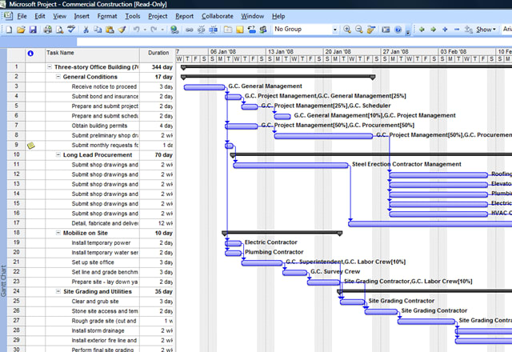Click the Split Task icon
The width and height of the screenshot is (512, 352).
point(213,30)
